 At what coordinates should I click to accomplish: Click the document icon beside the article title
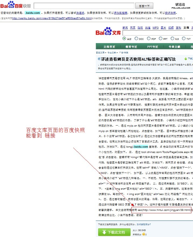point(99,59)
